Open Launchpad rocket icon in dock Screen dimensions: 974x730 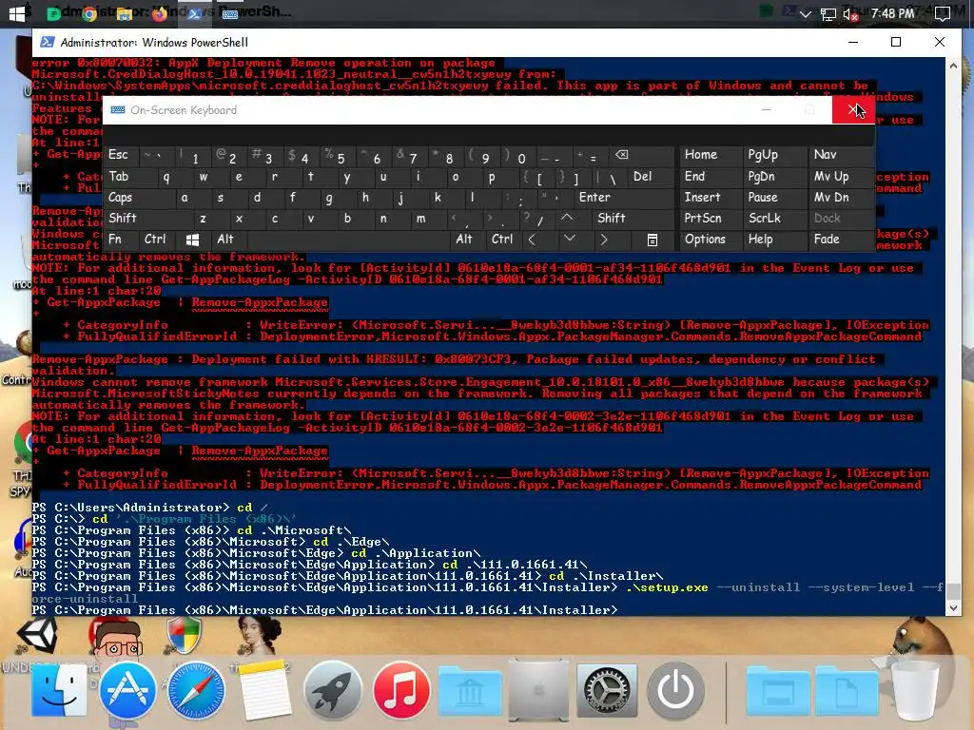coord(333,690)
